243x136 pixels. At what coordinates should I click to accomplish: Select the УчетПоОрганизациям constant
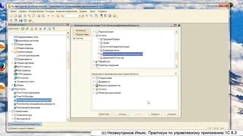[x=28, y=93]
